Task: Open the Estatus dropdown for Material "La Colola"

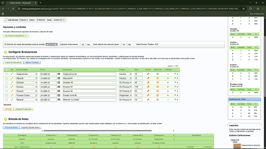Action: [x=125, y=100]
